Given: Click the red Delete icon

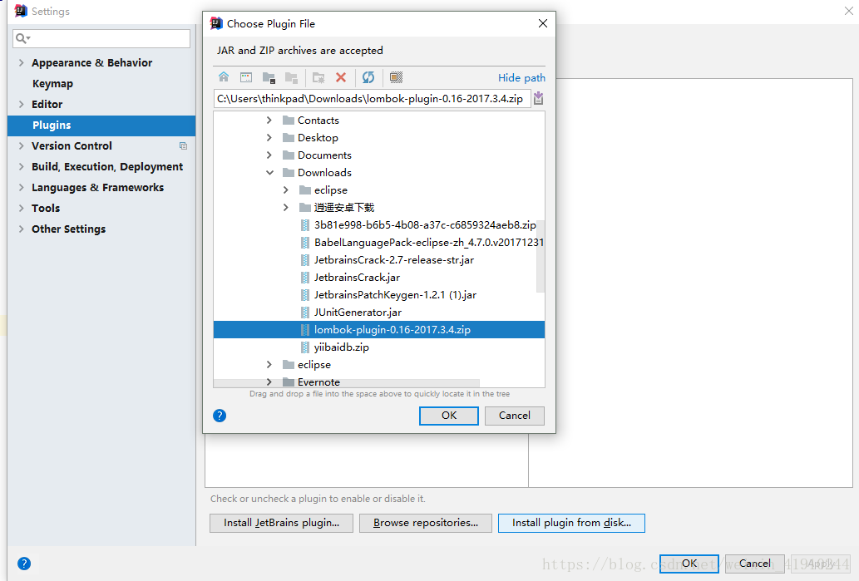Looking at the screenshot, I should pos(341,77).
